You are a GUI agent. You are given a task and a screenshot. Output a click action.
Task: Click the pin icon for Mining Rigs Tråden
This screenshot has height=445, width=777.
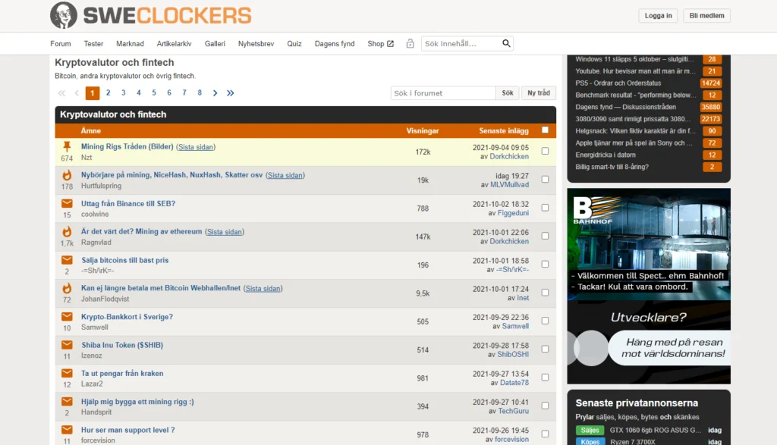[x=67, y=146]
